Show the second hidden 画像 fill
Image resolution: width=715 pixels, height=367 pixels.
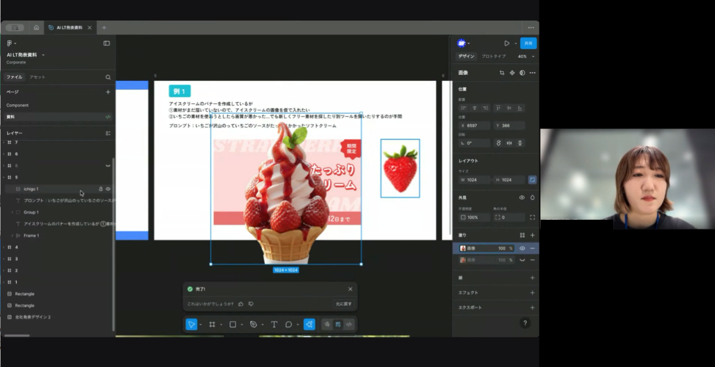tap(522, 260)
